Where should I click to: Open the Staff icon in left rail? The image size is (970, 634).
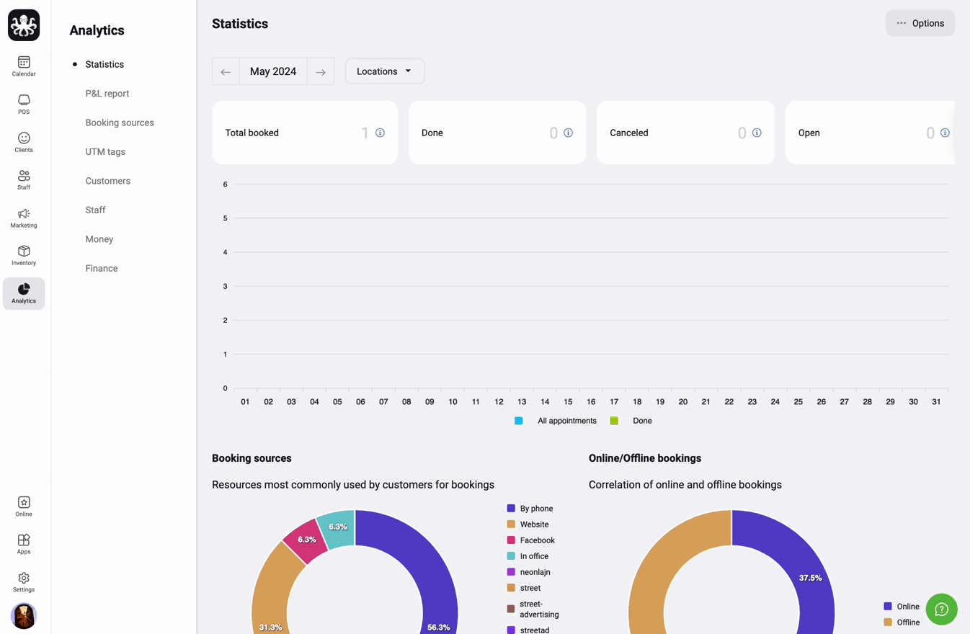pyautogui.click(x=24, y=180)
